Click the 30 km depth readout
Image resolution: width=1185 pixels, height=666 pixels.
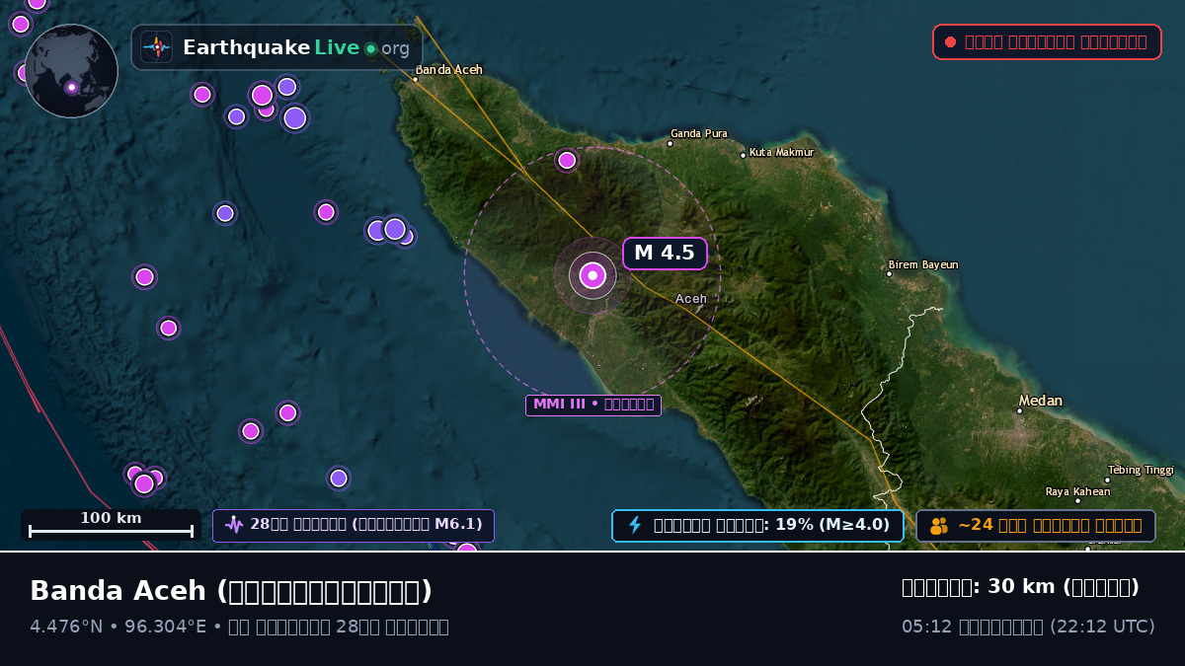[x=1020, y=587]
